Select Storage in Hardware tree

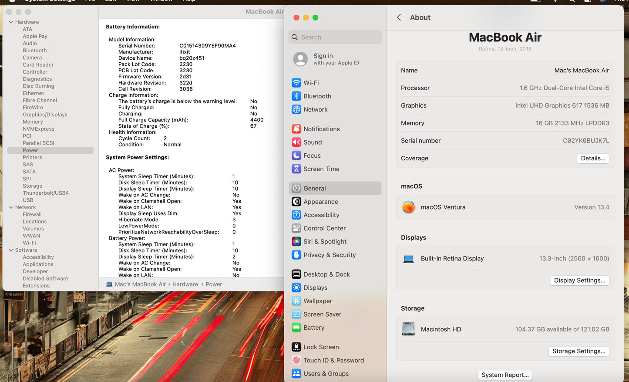tap(33, 186)
